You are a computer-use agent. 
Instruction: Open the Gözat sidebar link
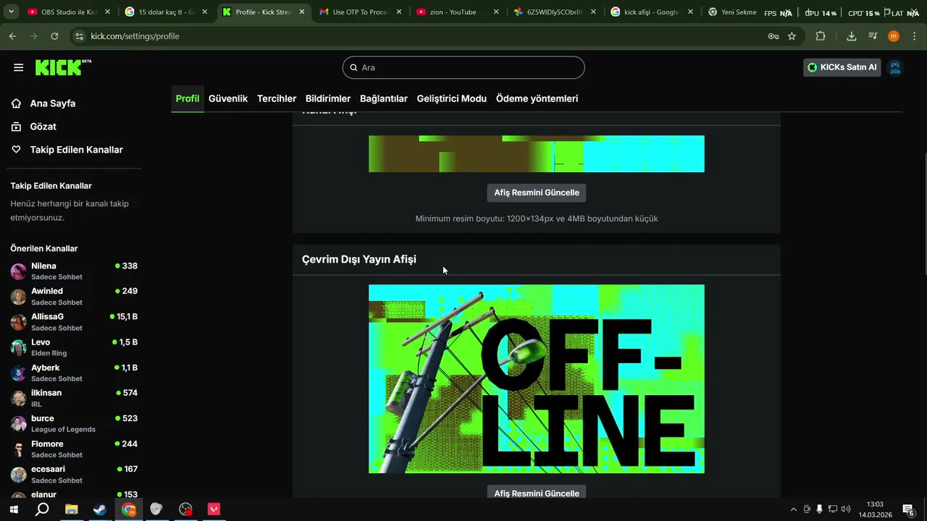click(43, 127)
